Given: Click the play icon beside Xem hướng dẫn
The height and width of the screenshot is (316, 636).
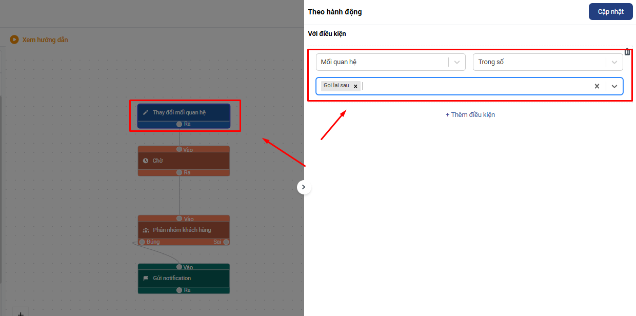Looking at the screenshot, I should pos(14,39).
